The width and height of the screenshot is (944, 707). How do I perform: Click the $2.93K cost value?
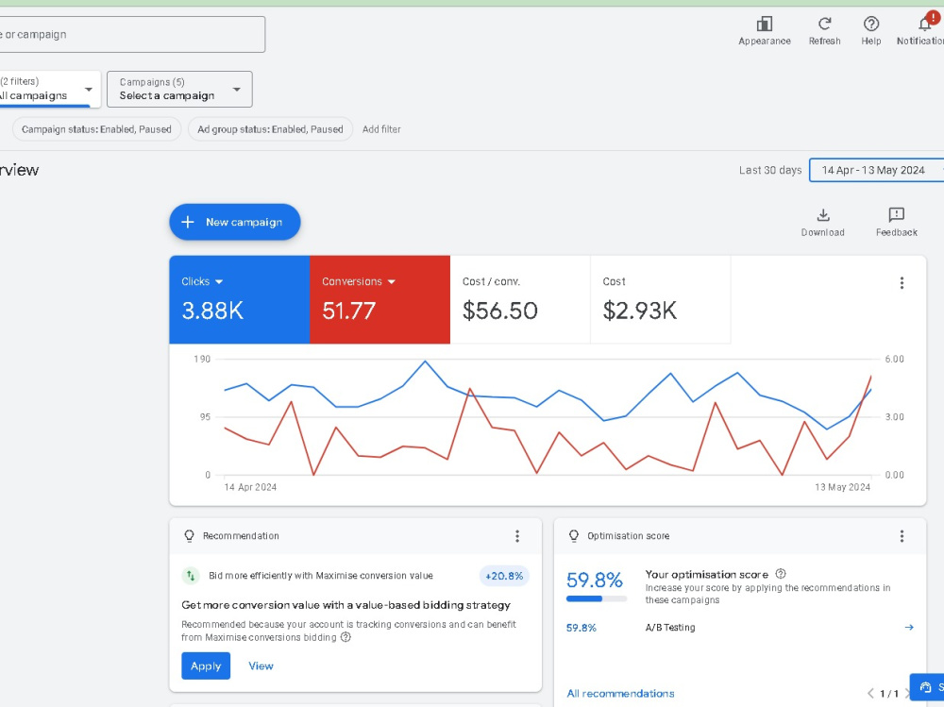pyautogui.click(x=640, y=311)
